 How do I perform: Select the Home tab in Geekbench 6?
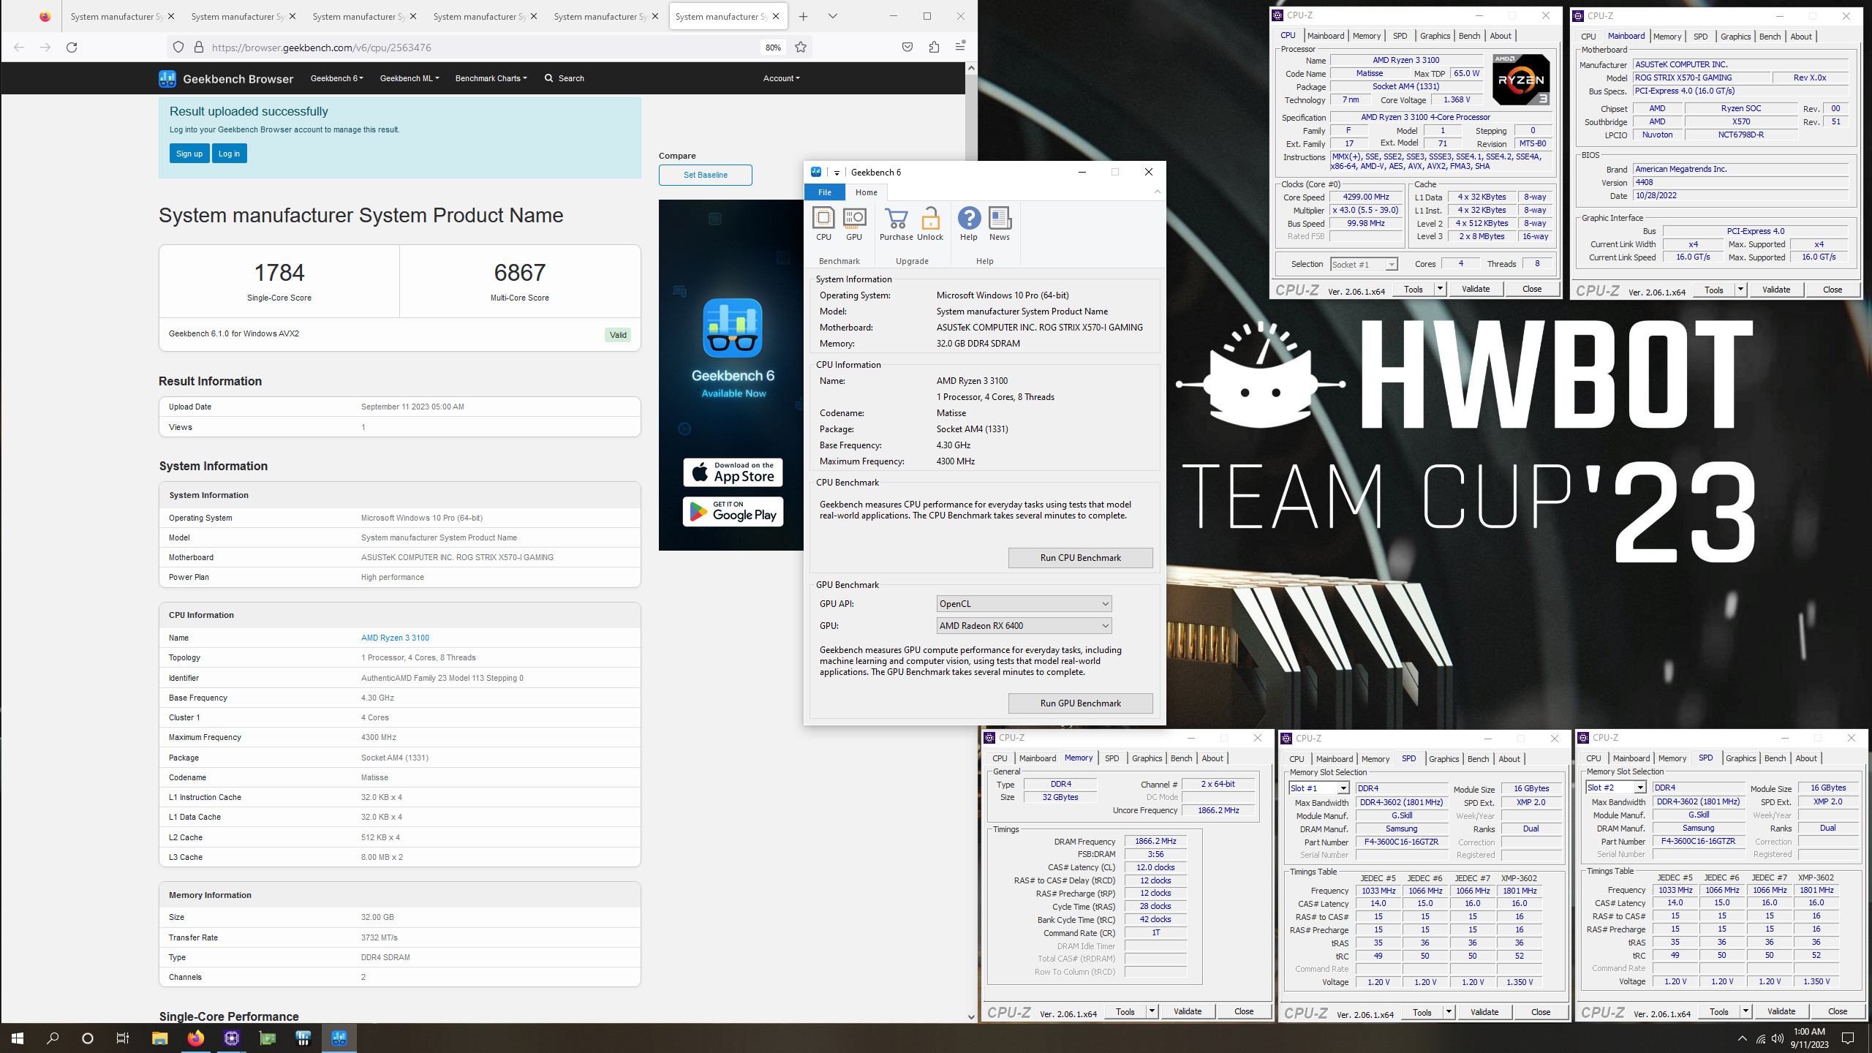point(867,192)
